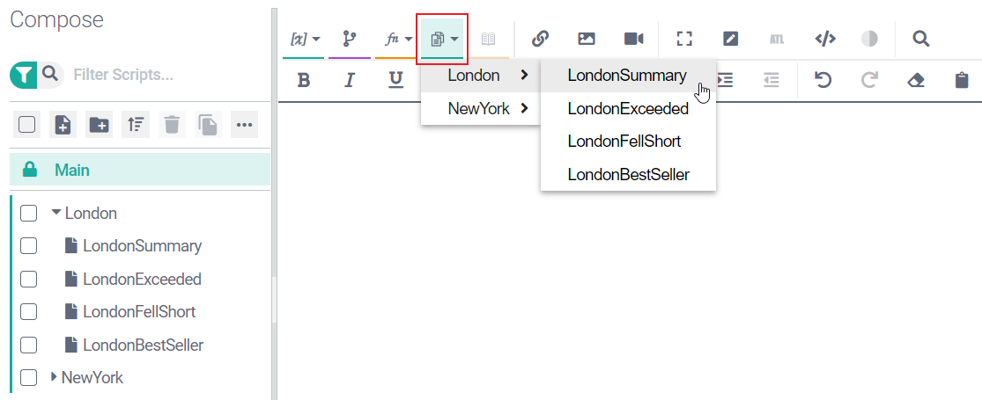Open the NewYork submenu entry
982x400 pixels.
479,109
